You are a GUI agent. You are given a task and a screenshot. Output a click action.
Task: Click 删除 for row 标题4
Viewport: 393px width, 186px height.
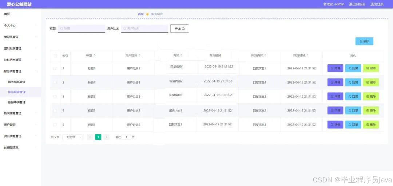(x=371, y=82)
